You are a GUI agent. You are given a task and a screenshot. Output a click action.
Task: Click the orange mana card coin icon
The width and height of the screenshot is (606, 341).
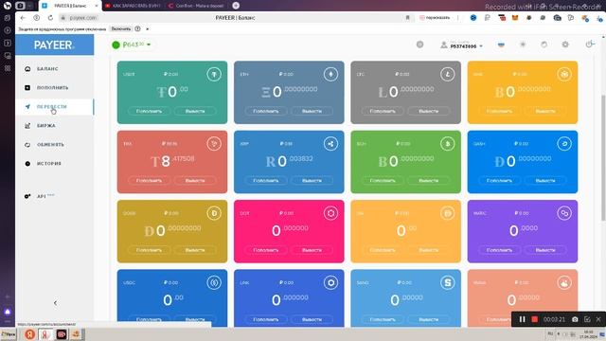564,282
